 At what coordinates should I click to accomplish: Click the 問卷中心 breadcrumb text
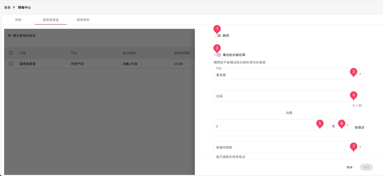pyautogui.click(x=25, y=7)
